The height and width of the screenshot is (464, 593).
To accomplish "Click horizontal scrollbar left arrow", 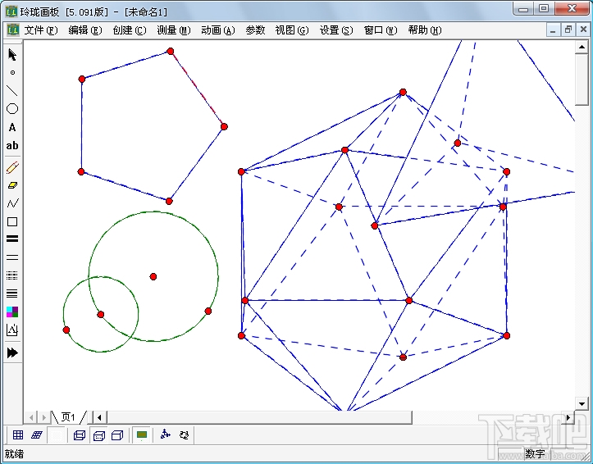I will coord(99,417).
